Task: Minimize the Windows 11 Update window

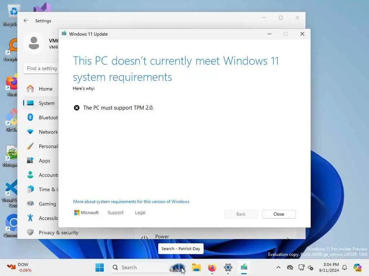Action: point(270,34)
